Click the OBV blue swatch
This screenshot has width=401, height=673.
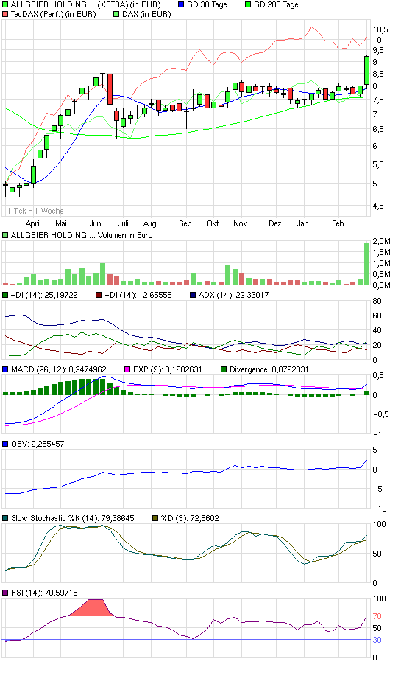pyautogui.click(x=5, y=444)
